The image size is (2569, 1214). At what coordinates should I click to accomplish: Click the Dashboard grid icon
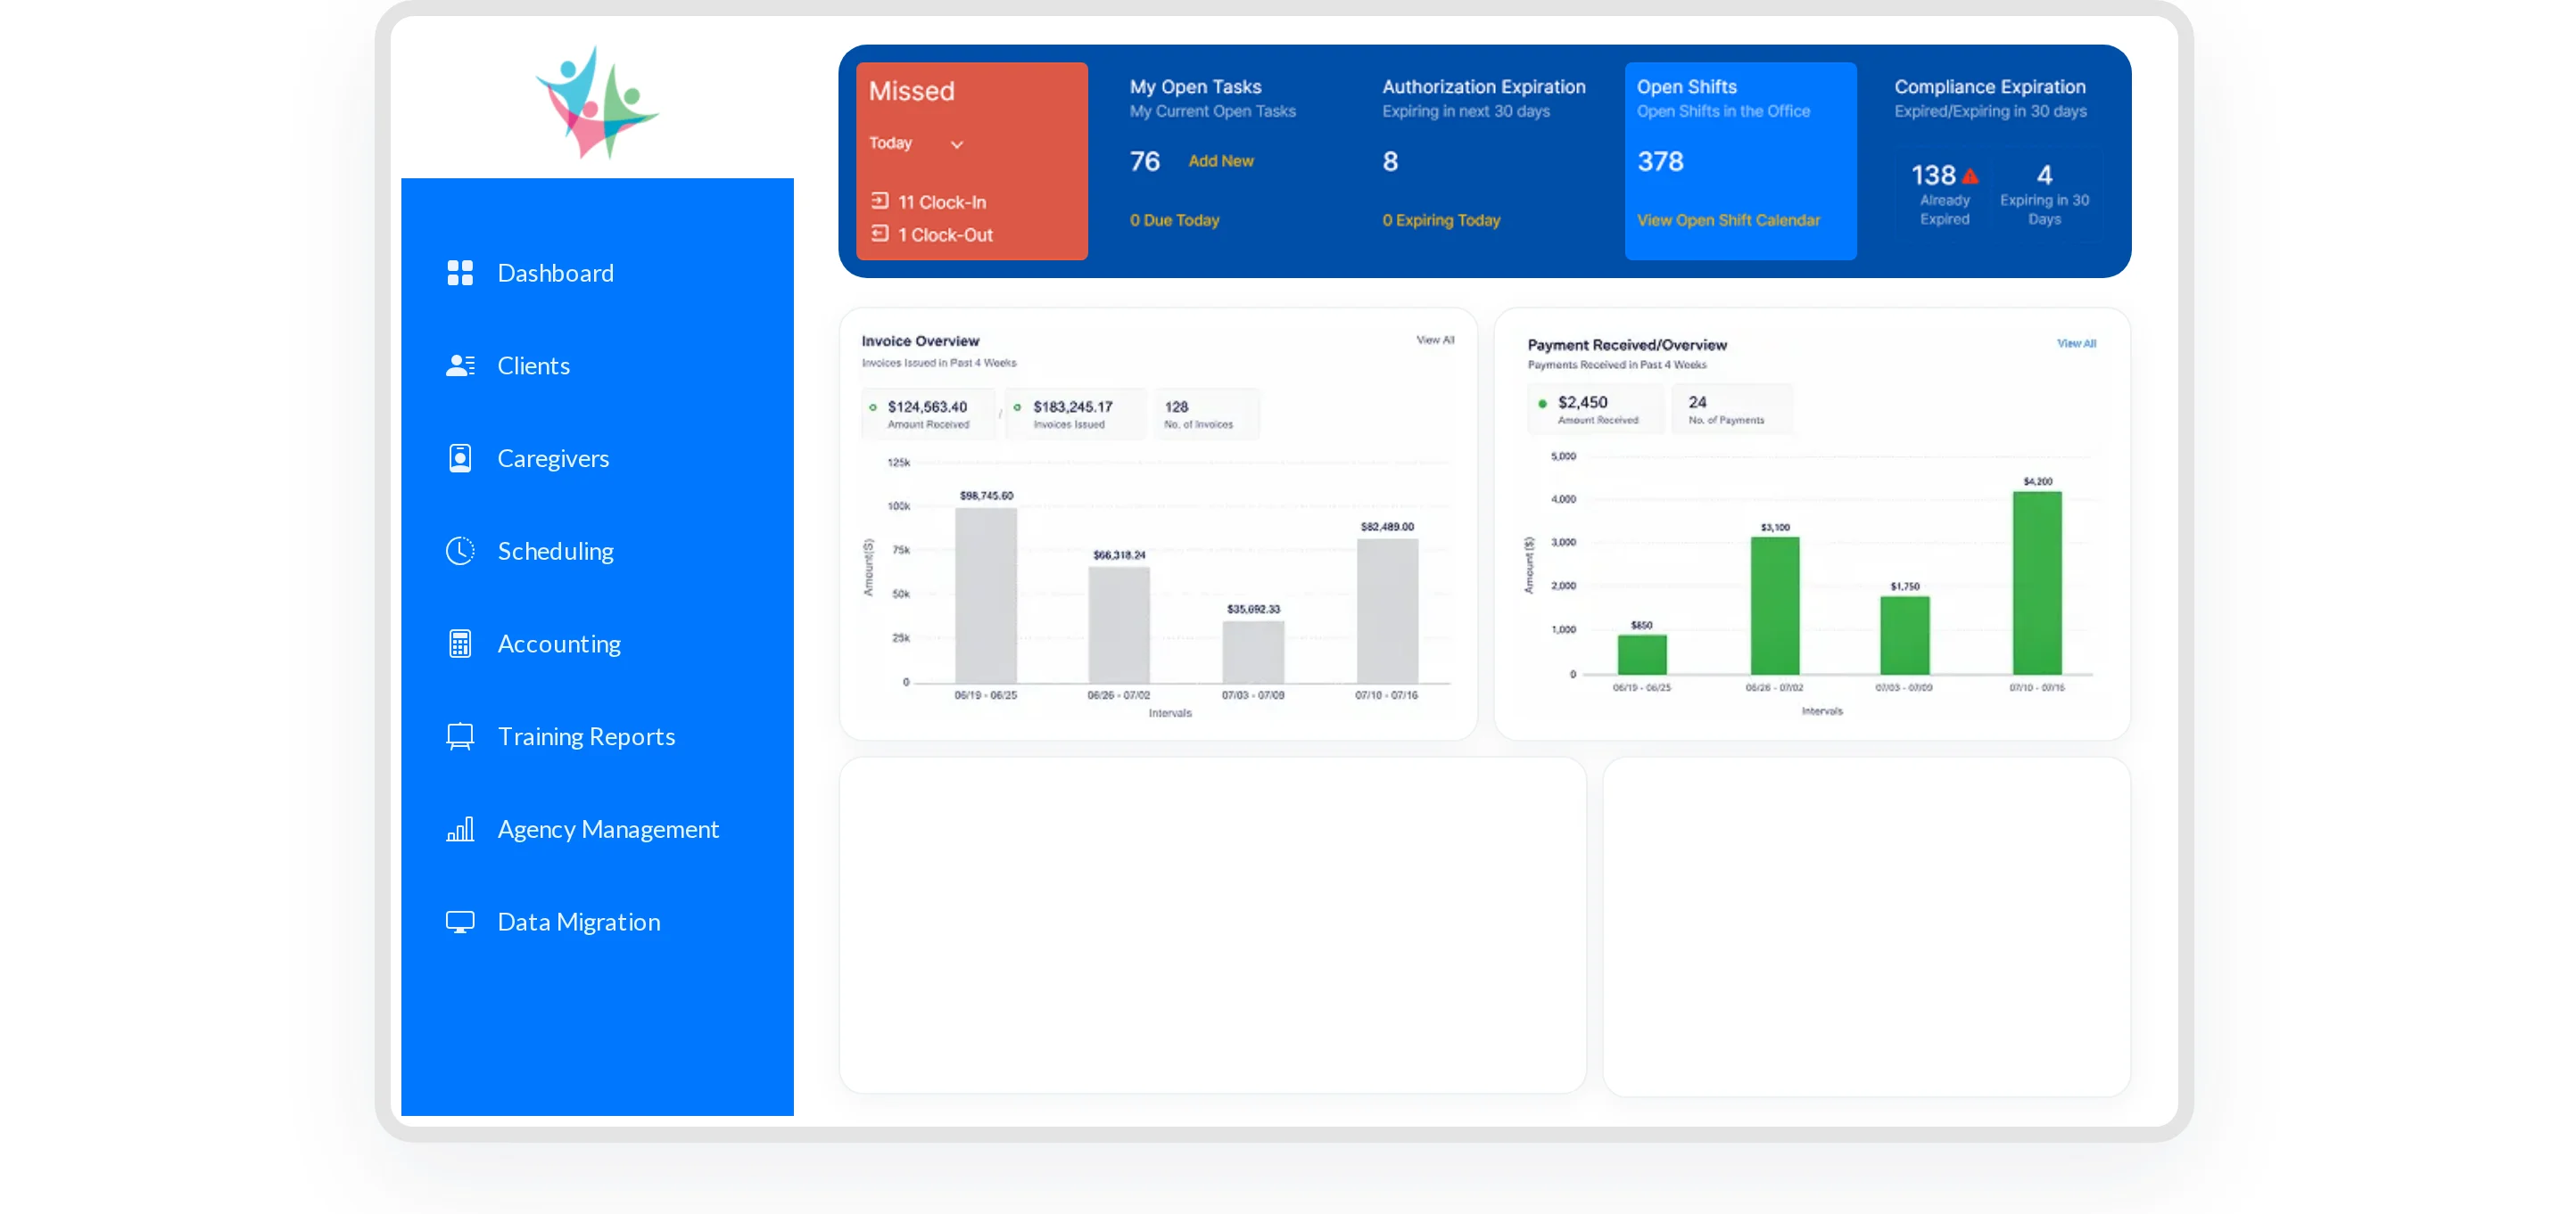coord(459,273)
